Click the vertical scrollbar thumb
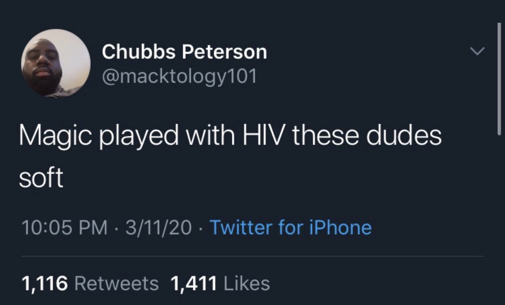The width and height of the screenshot is (505, 305). (498, 77)
